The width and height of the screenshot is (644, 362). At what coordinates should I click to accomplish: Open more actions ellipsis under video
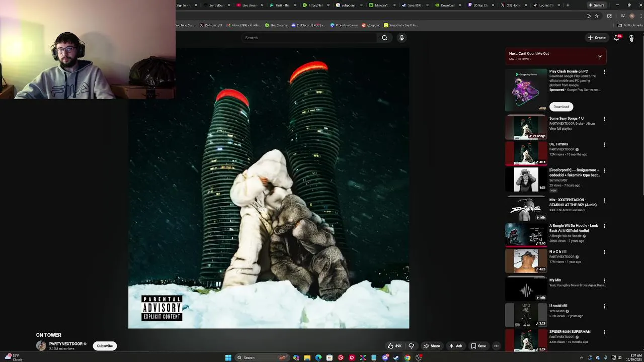click(496, 346)
